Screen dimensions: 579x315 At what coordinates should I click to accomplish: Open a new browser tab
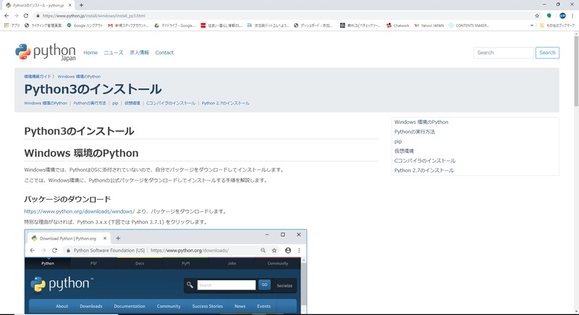tap(81, 5)
